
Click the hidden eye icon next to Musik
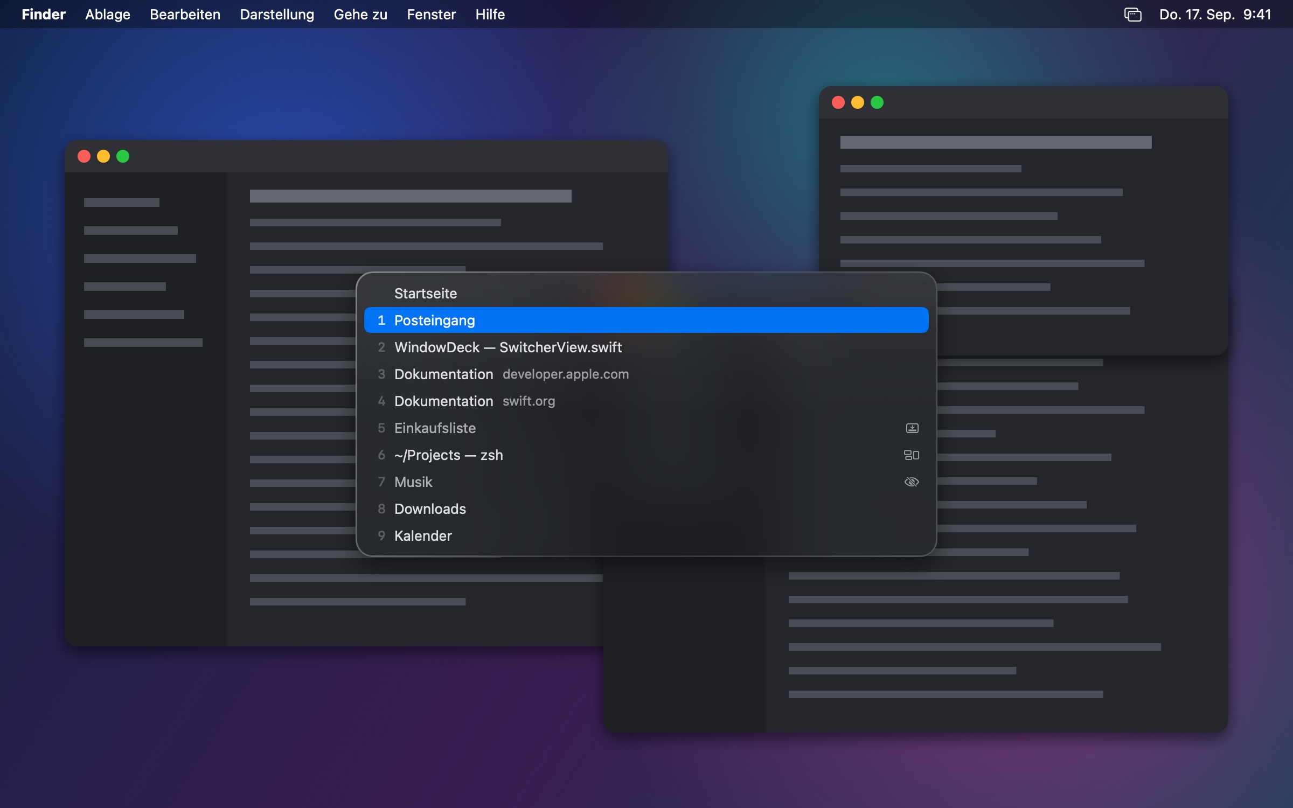pos(912,482)
